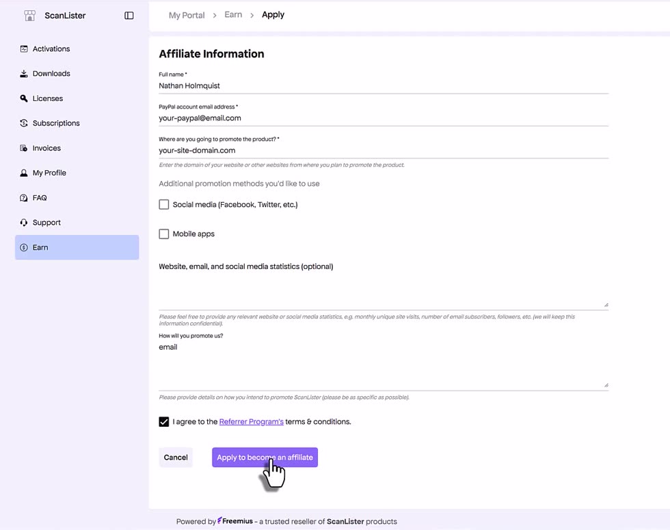
Task: Collapse the sidebar with the panel toggle icon
Action: [x=129, y=15]
